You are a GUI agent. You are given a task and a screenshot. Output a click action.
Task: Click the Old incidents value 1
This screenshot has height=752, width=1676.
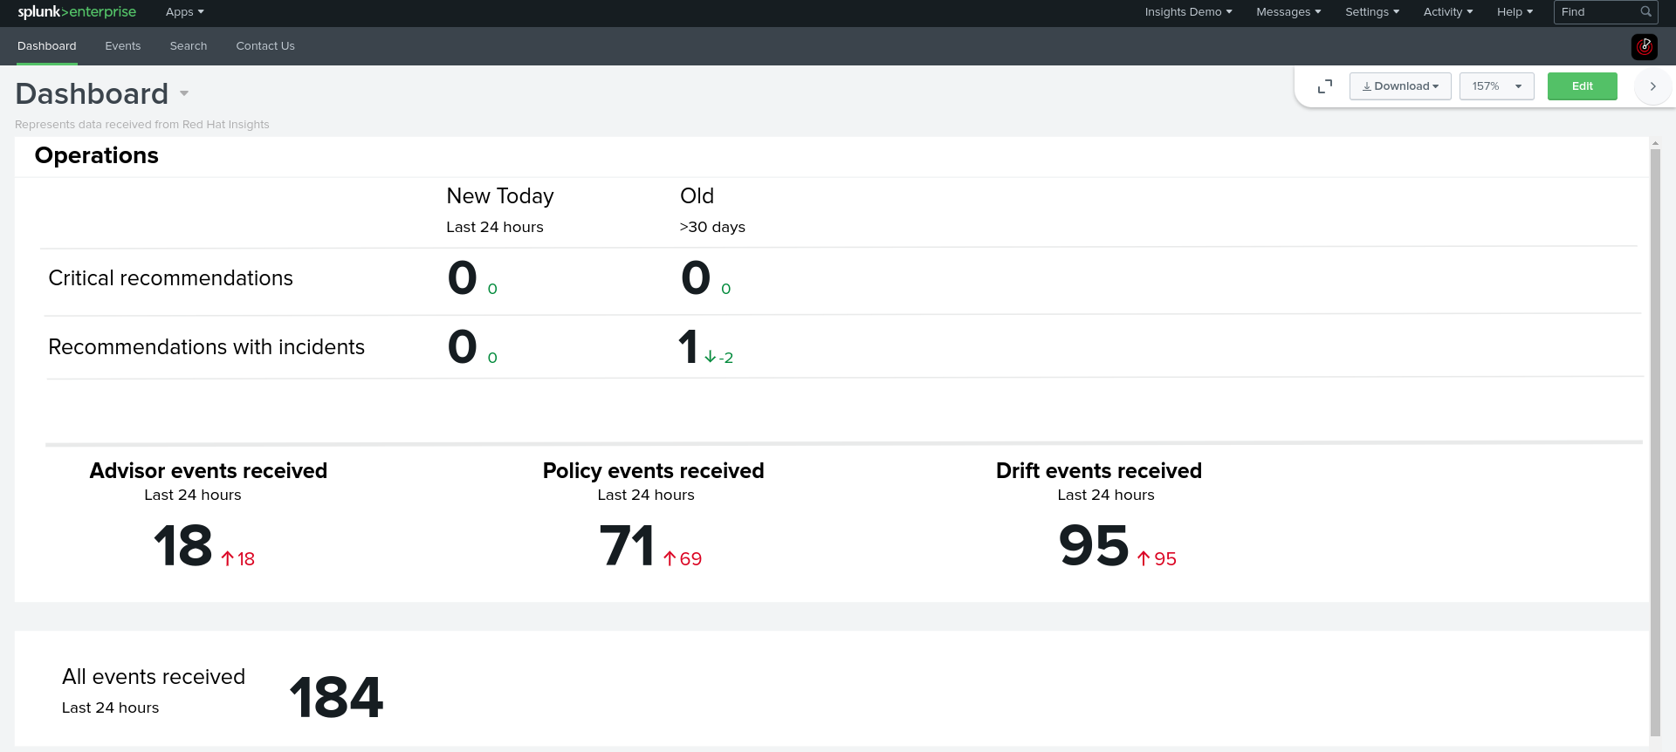click(x=688, y=347)
